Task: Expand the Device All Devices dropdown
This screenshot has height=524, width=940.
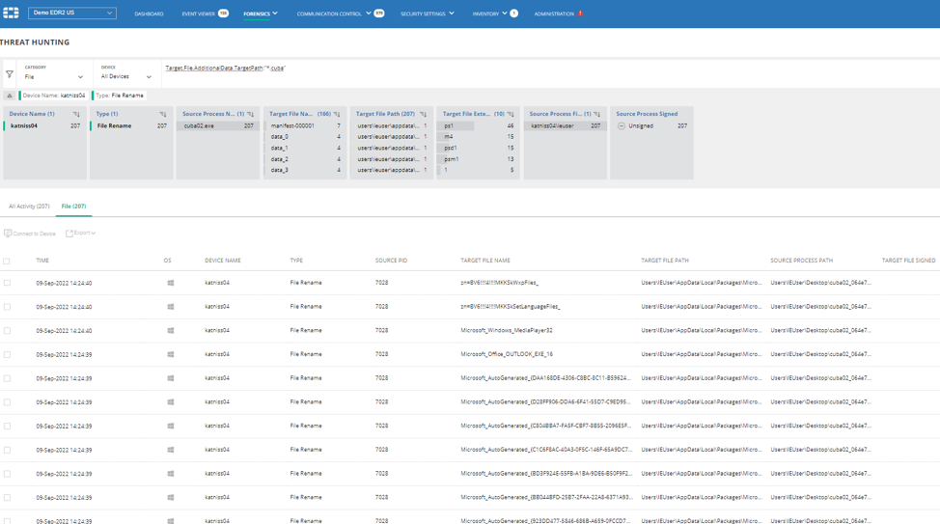Action: pos(126,76)
